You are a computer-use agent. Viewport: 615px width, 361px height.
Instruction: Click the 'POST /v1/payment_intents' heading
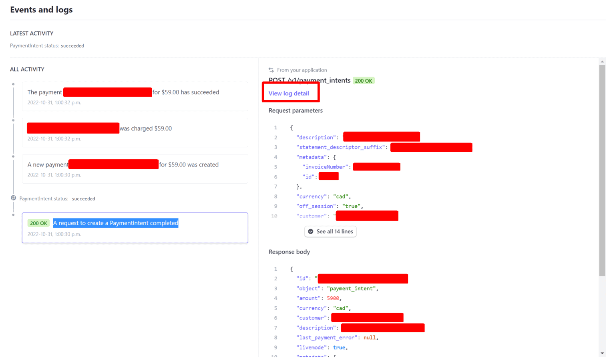[309, 80]
